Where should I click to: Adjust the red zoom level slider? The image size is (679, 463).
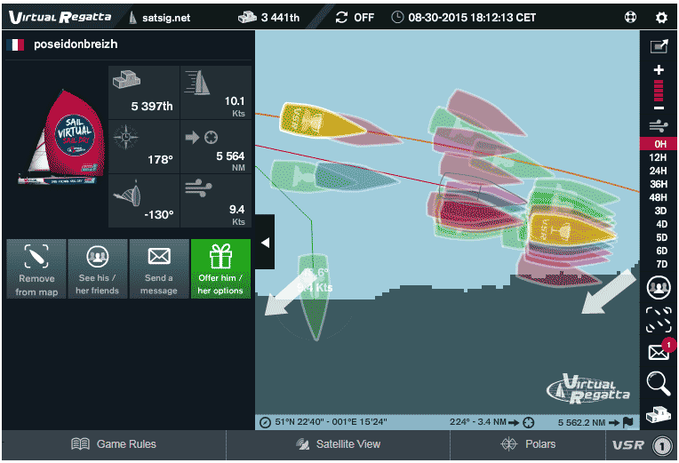click(x=659, y=90)
